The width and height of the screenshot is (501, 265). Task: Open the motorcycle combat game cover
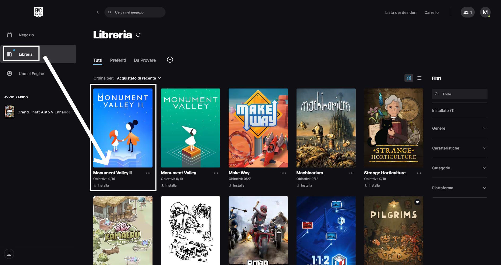[x=258, y=231]
